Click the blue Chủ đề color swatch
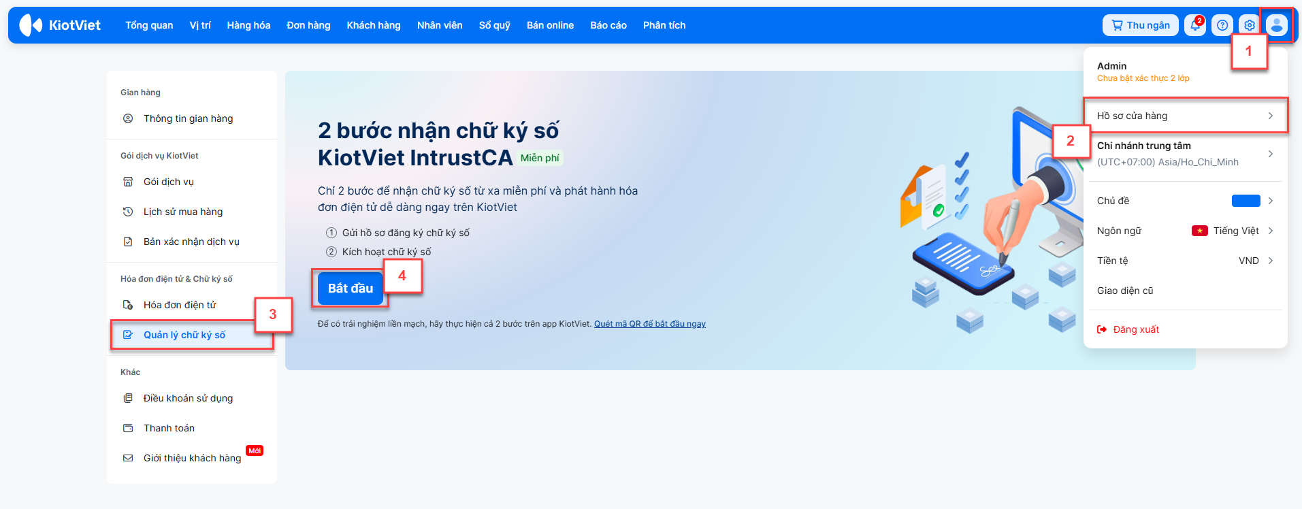Viewport: 1302px width, 509px height. (x=1246, y=201)
